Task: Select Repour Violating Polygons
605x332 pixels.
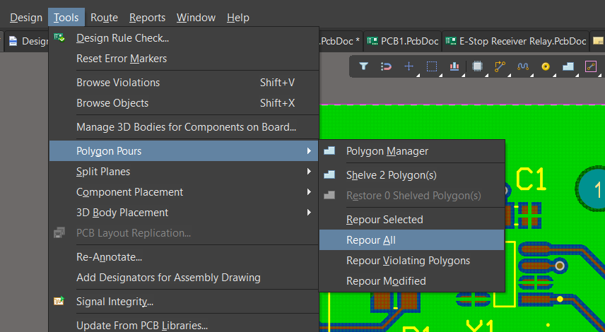Action: pyautogui.click(x=411, y=260)
